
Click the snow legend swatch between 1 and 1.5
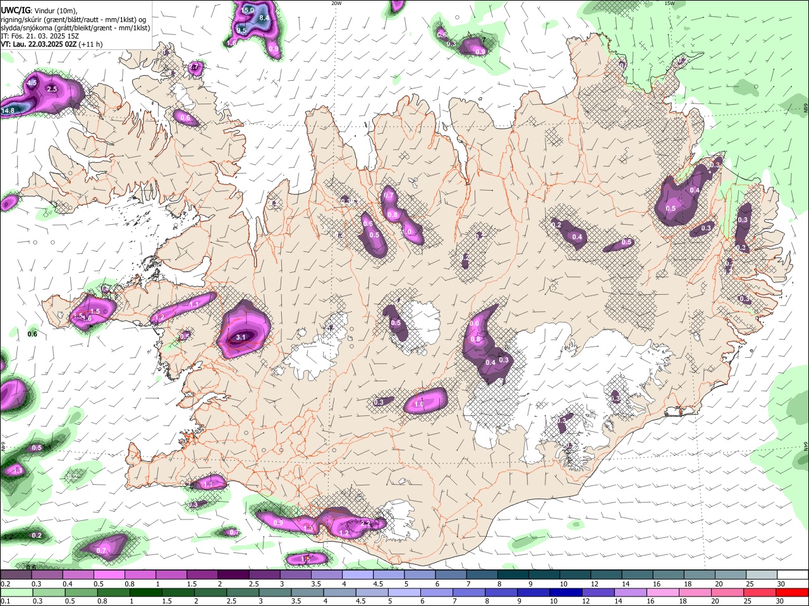[171, 575]
